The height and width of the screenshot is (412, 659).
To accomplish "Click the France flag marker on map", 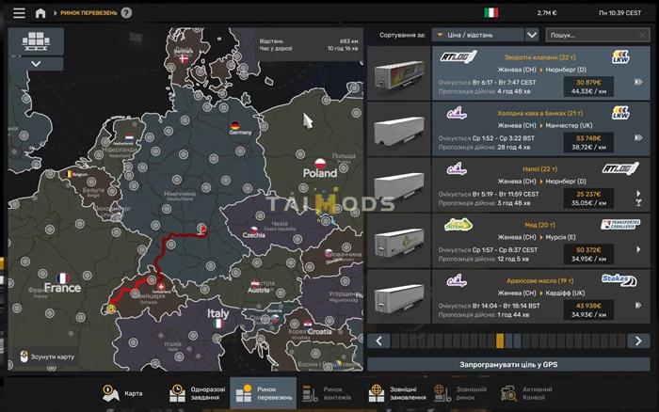I will click(x=63, y=278).
